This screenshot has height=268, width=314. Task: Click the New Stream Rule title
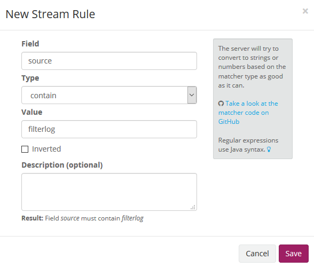coord(50,14)
